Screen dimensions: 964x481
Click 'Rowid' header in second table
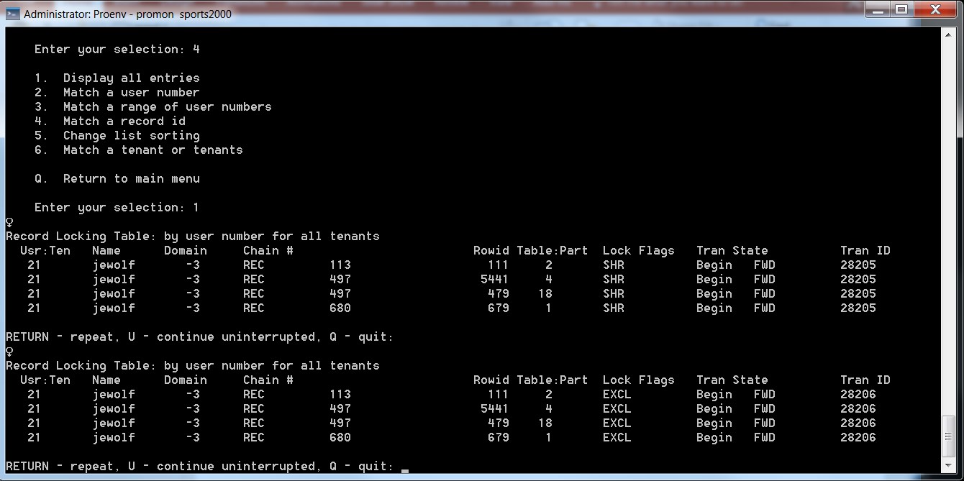click(x=491, y=380)
